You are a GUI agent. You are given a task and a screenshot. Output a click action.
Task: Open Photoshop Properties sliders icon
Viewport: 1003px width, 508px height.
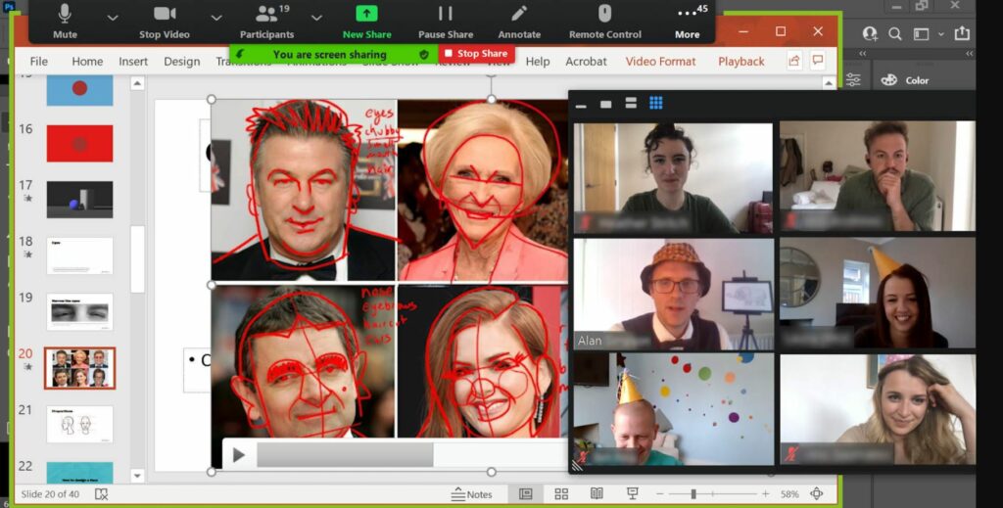(x=853, y=80)
